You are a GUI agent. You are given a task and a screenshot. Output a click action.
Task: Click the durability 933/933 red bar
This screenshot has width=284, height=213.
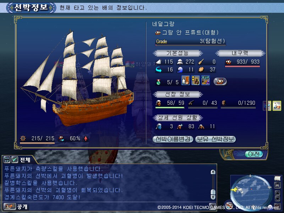click(x=242, y=66)
